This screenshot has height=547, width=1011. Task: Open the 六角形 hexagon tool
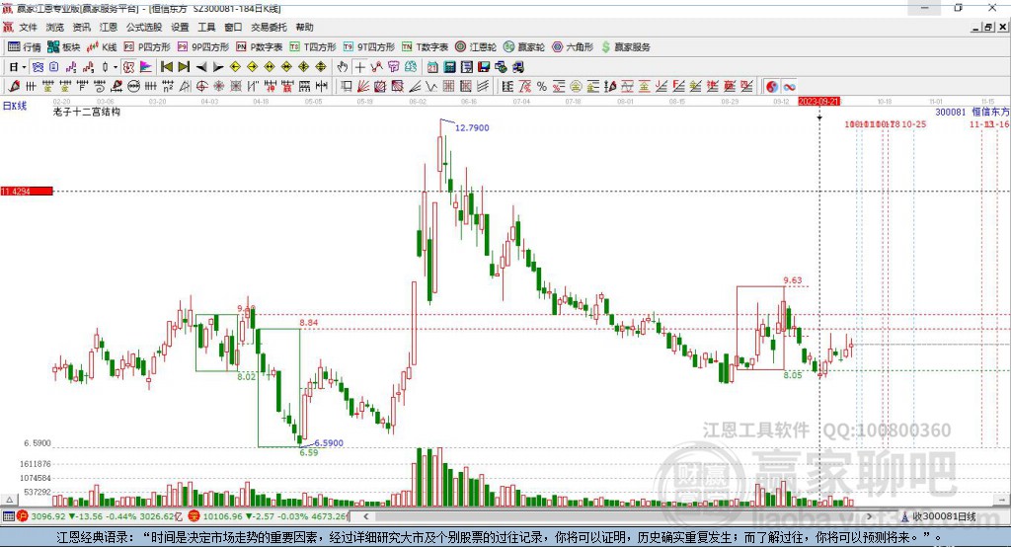573,47
